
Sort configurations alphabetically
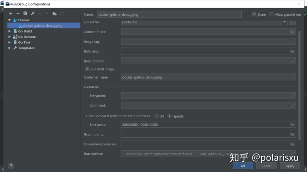click(62, 14)
